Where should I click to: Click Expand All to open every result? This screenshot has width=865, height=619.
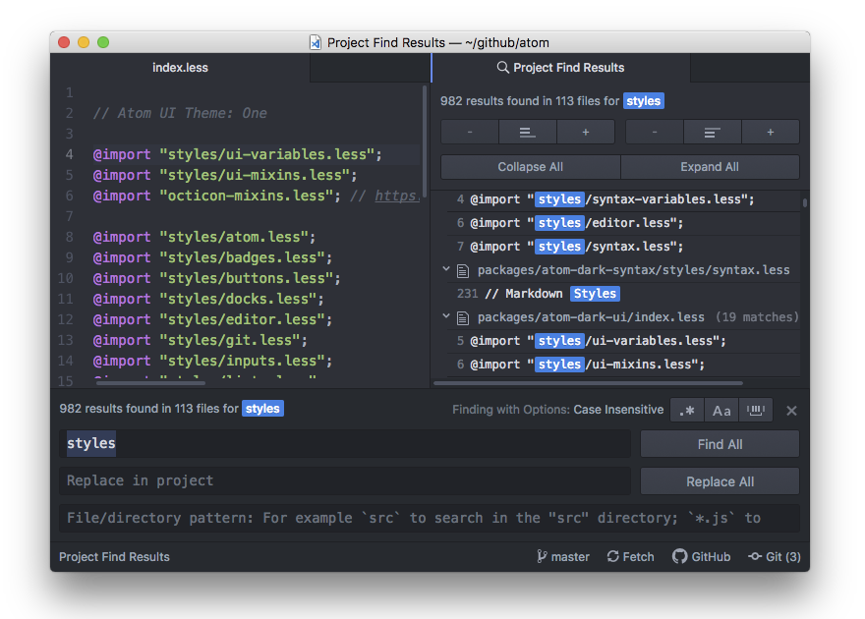pos(710,166)
